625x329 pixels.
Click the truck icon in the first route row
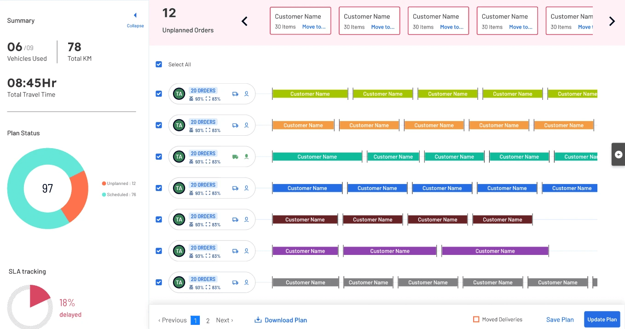(235, 94)
